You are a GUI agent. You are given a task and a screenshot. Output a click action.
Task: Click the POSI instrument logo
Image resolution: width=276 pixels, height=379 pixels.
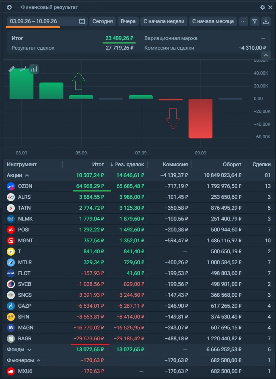(11, 230)
